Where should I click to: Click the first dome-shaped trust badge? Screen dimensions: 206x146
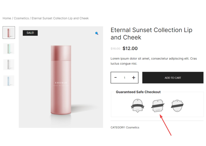click(138, 106)
